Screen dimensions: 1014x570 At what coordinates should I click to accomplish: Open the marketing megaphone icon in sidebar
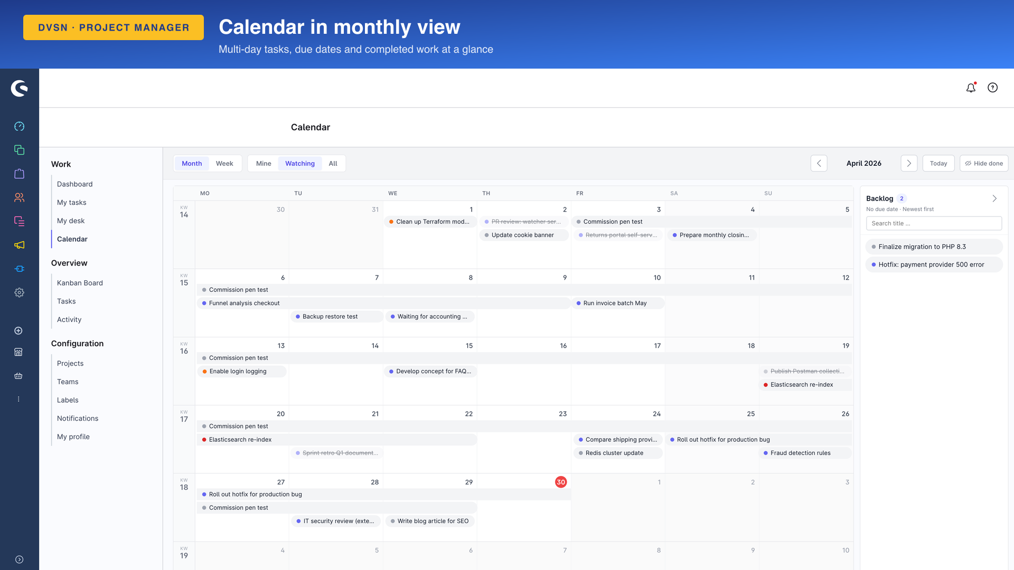(20, 245)
